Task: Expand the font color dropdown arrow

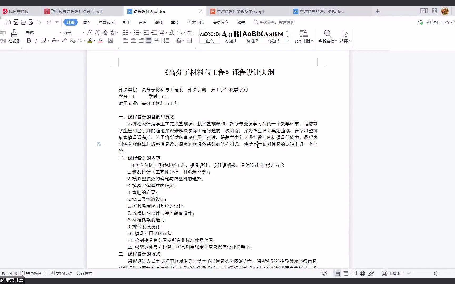Action: 105,40
